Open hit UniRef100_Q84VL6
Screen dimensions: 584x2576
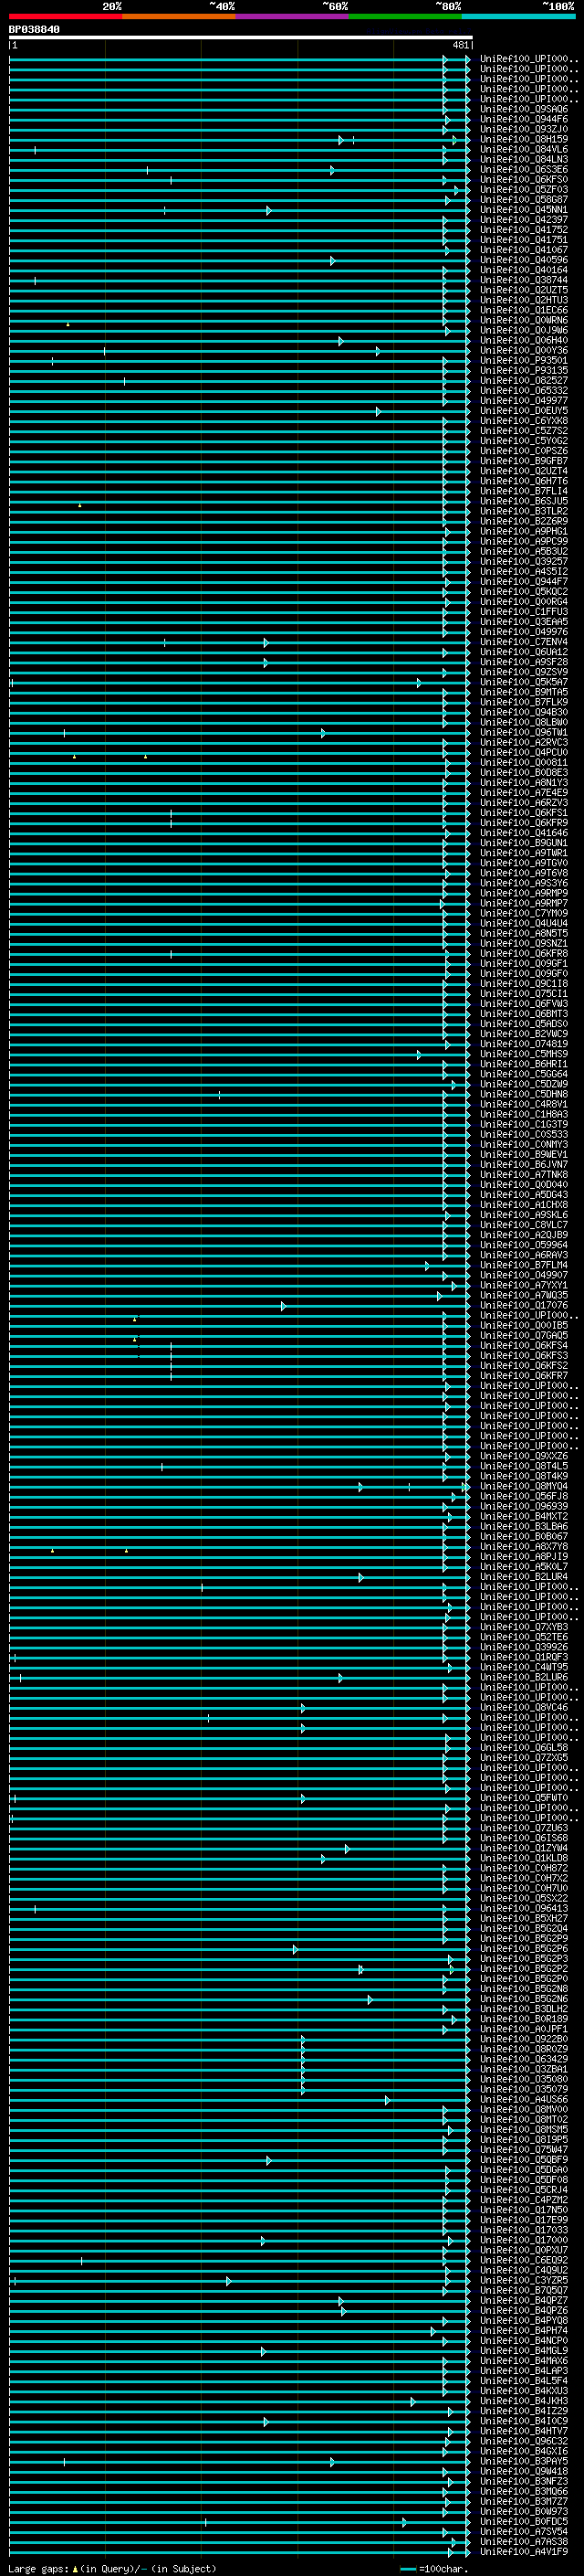(524, 149)
